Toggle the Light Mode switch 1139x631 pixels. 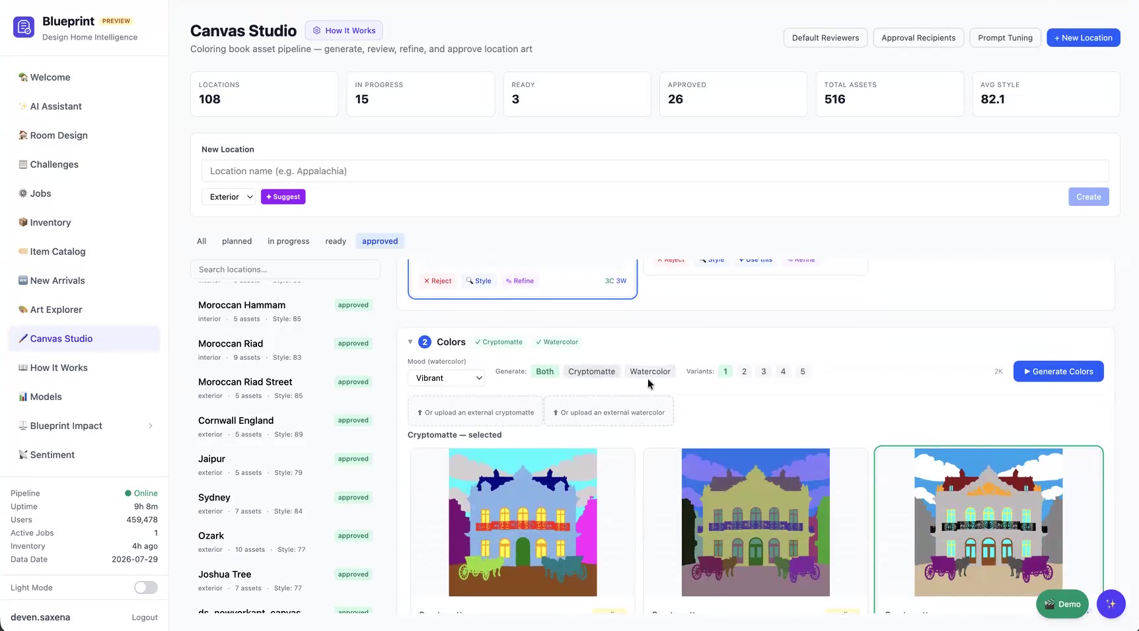click(145, 587)
